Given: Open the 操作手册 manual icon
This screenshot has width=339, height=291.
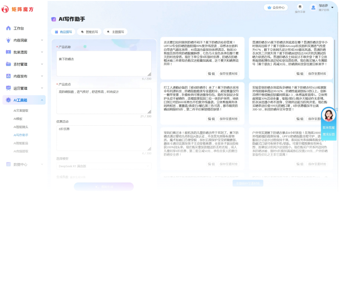Looking at the screenshot, I should [299, 7].
